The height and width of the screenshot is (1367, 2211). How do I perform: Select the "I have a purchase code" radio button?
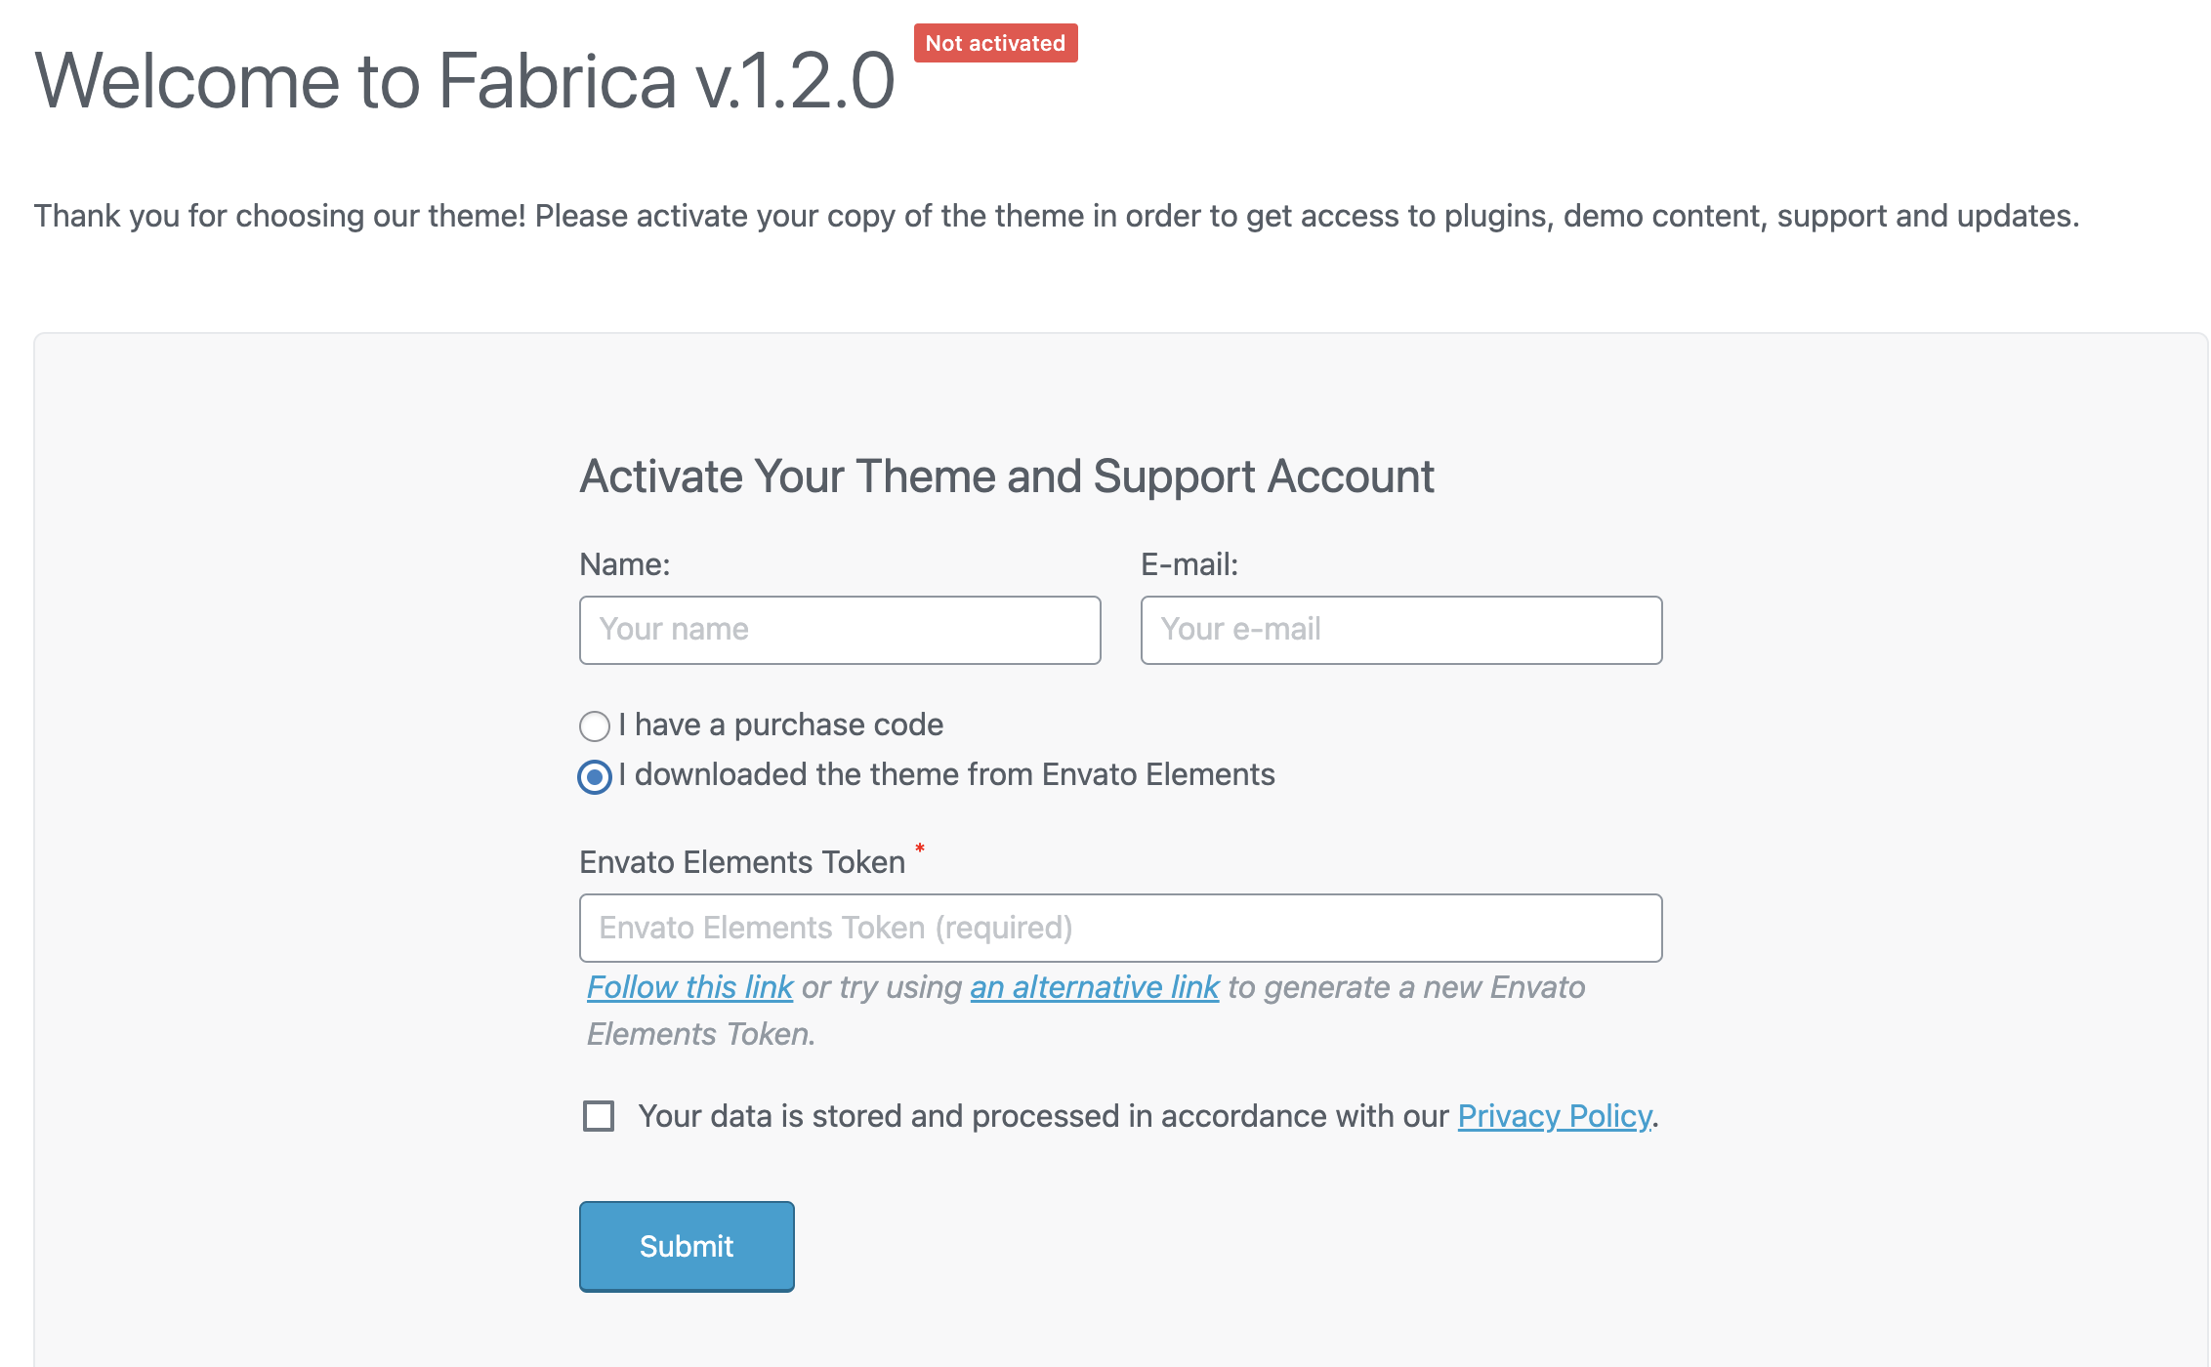pos(595,726)
